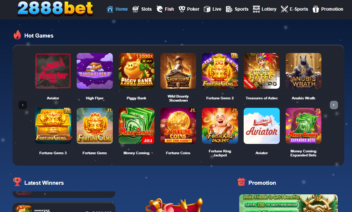Viewport: 352px width, 212px height.
Task: Play the Piggy Bank game
Action: coord(136,71)
